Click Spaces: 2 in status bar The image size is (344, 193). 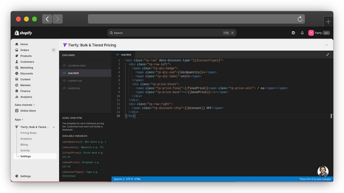tap(119, 179)
